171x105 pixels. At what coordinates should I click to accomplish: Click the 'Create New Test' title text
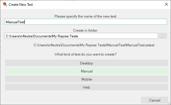tap(21, 5)
